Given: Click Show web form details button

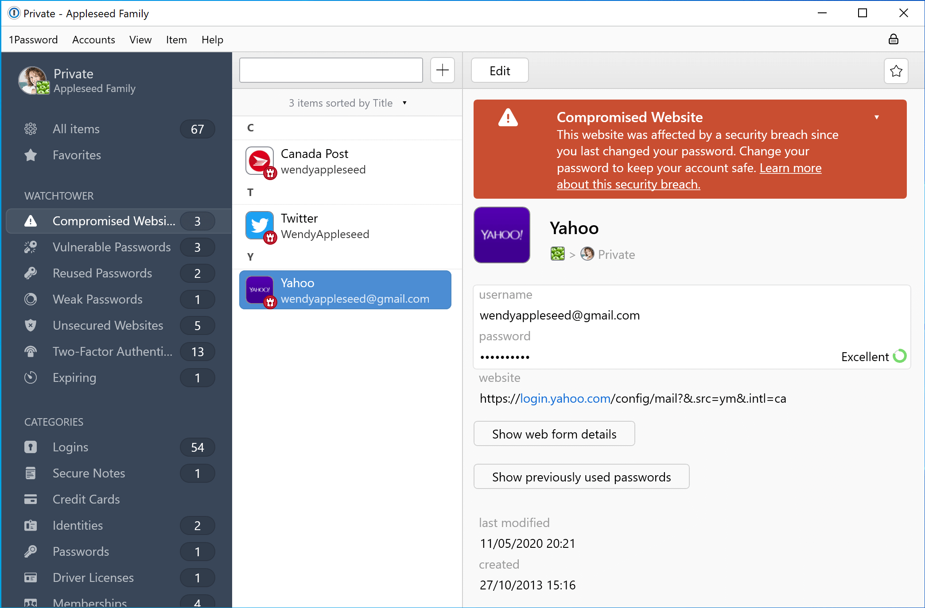Looking at the screenshot, I should [554, 434].
